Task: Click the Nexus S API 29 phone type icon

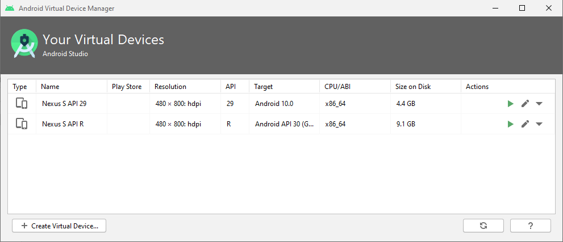Action: point(22,104)
